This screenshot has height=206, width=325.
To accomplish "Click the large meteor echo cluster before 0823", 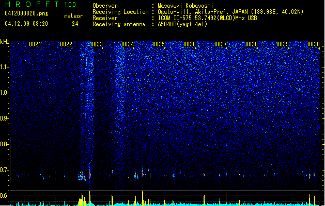I will pos(82,176).
